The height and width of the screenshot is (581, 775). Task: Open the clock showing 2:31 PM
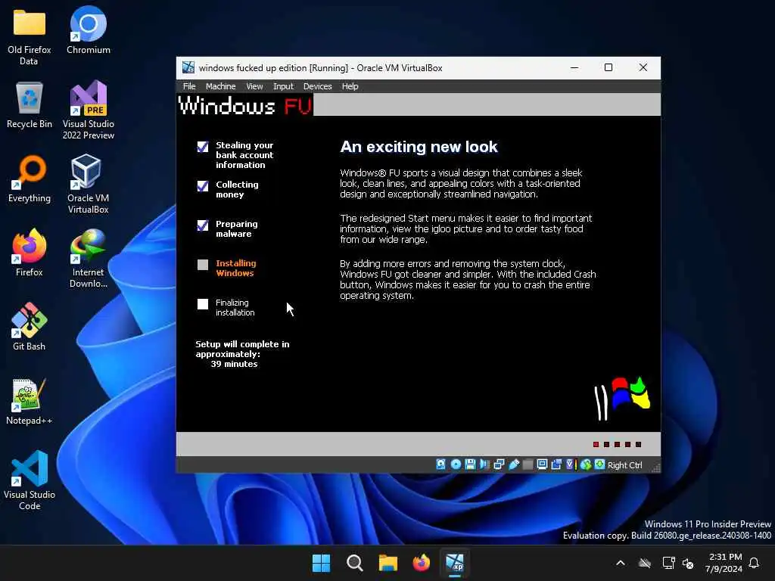(724, 563)
